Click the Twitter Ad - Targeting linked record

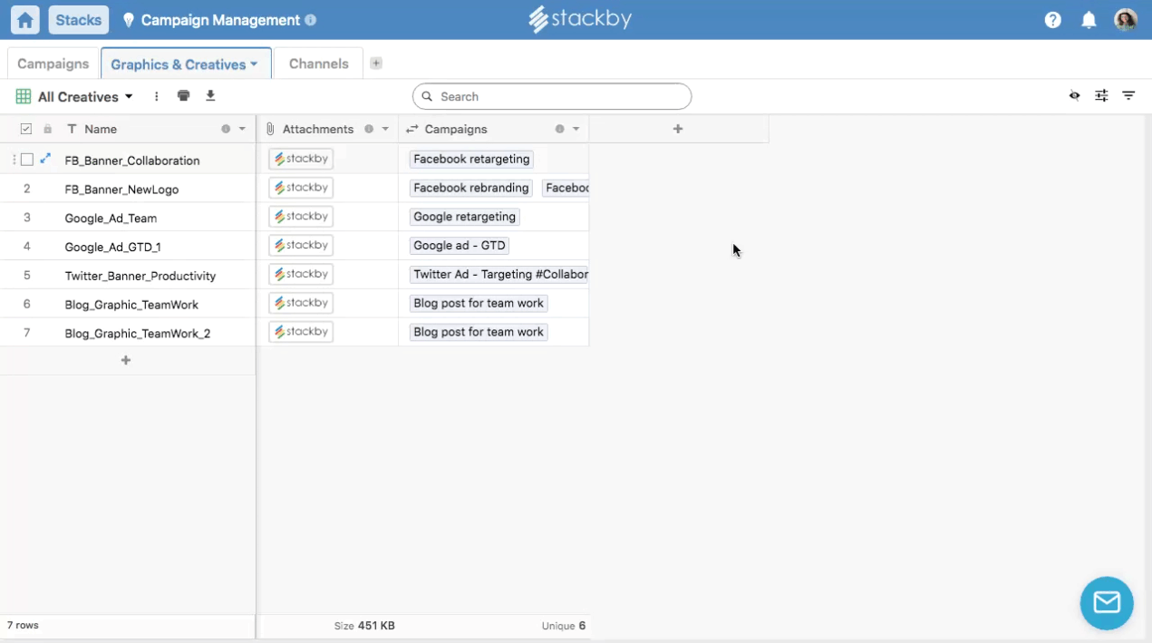click(x=499, y=274)
